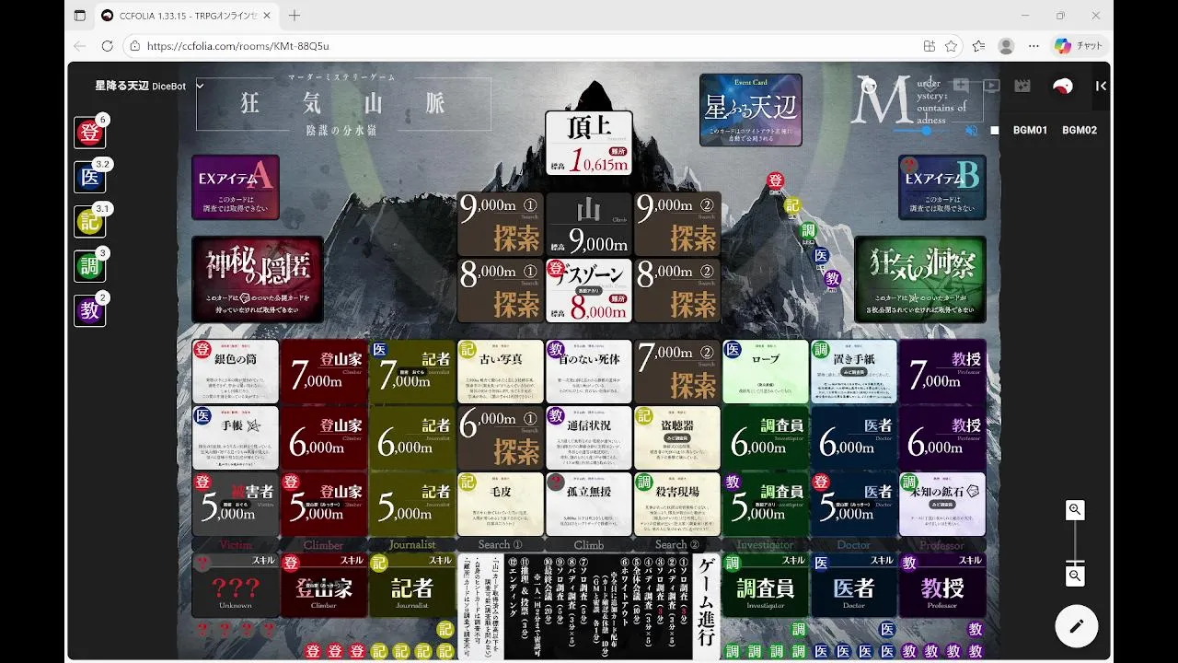1178x663 pixels.
Task: Zoom in the board with magnifier
Action: pyautogui.click(x=1074, y=509)
